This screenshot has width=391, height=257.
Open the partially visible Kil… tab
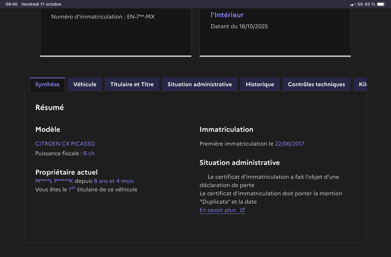coord(362,84)
